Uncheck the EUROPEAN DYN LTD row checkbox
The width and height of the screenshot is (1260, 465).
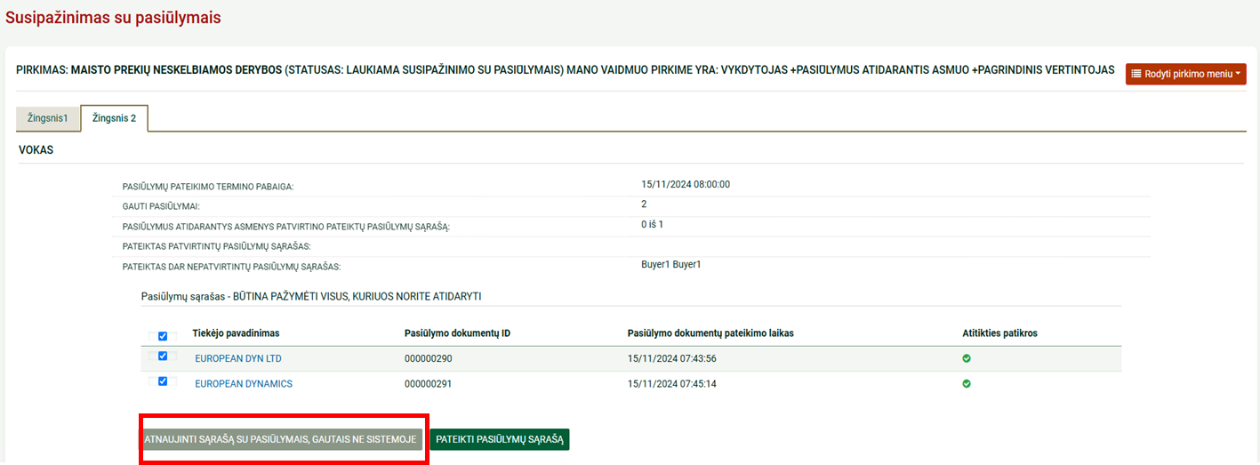pos(163,357)
